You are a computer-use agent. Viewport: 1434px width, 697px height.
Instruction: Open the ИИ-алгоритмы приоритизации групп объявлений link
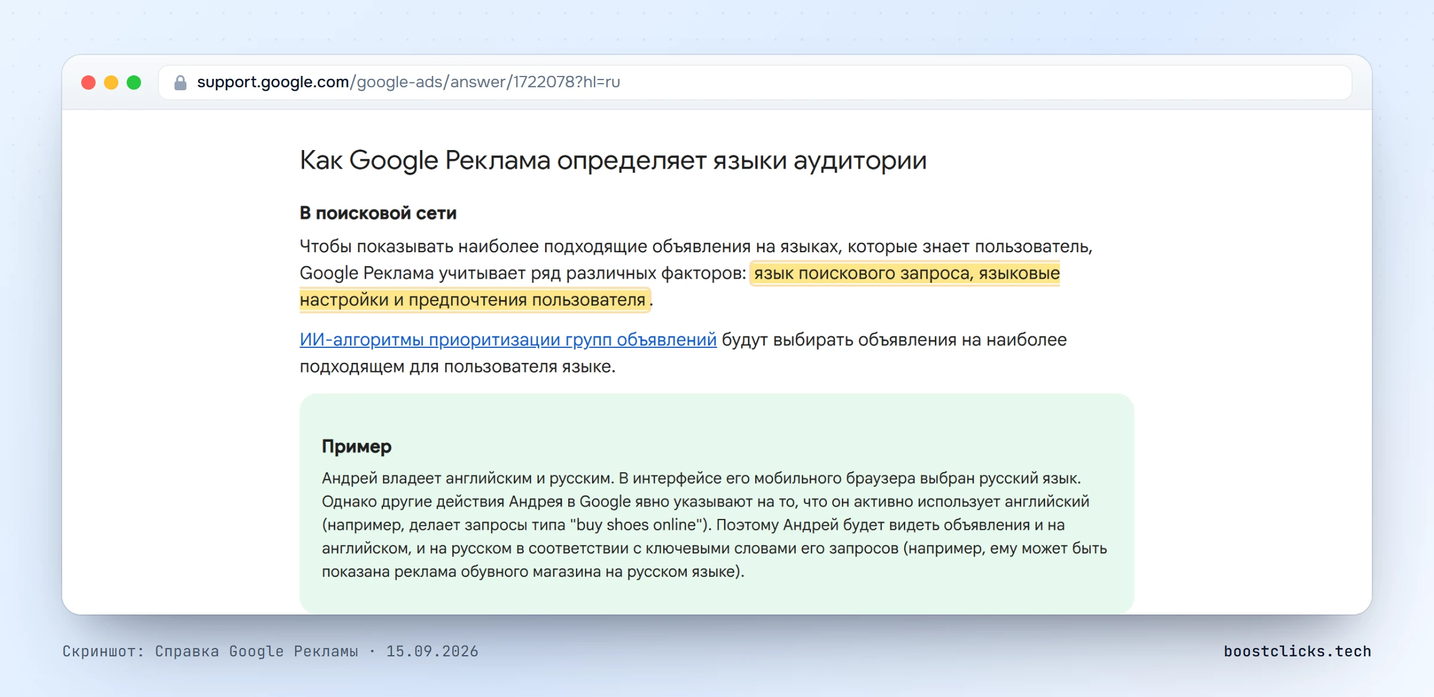508,340
